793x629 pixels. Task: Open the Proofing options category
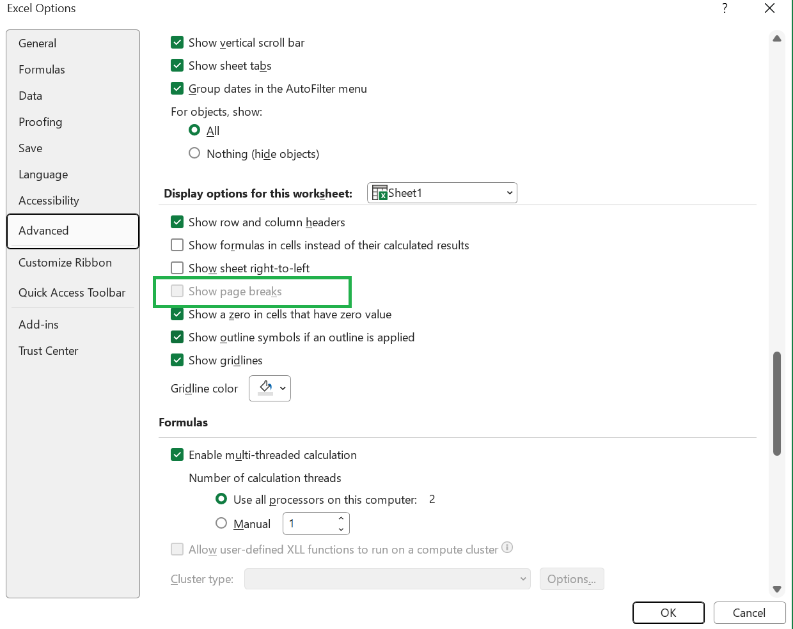[73, 122]
